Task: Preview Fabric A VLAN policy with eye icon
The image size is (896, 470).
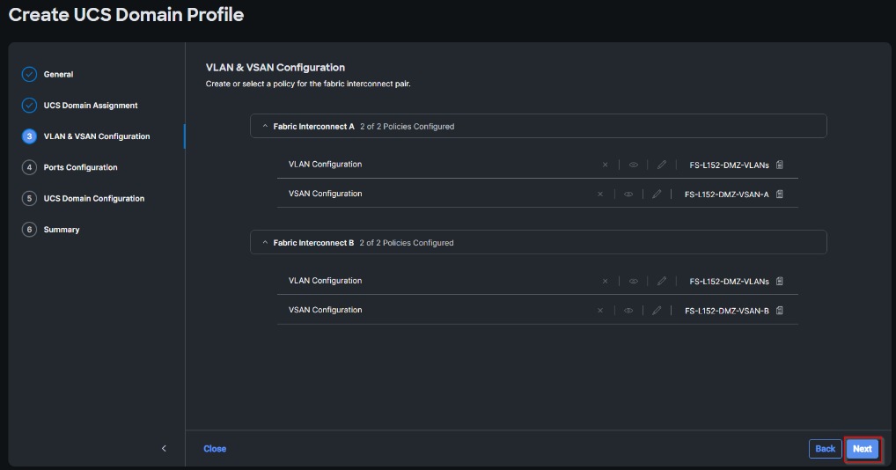Action: click(634, 165)
